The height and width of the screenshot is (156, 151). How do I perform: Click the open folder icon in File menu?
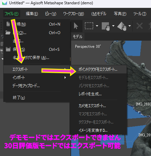click(x=8, y=32)
